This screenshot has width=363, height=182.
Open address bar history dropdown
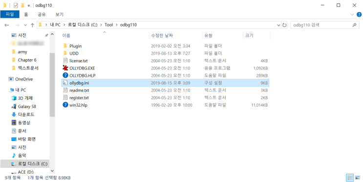click(x=278, y=25)
